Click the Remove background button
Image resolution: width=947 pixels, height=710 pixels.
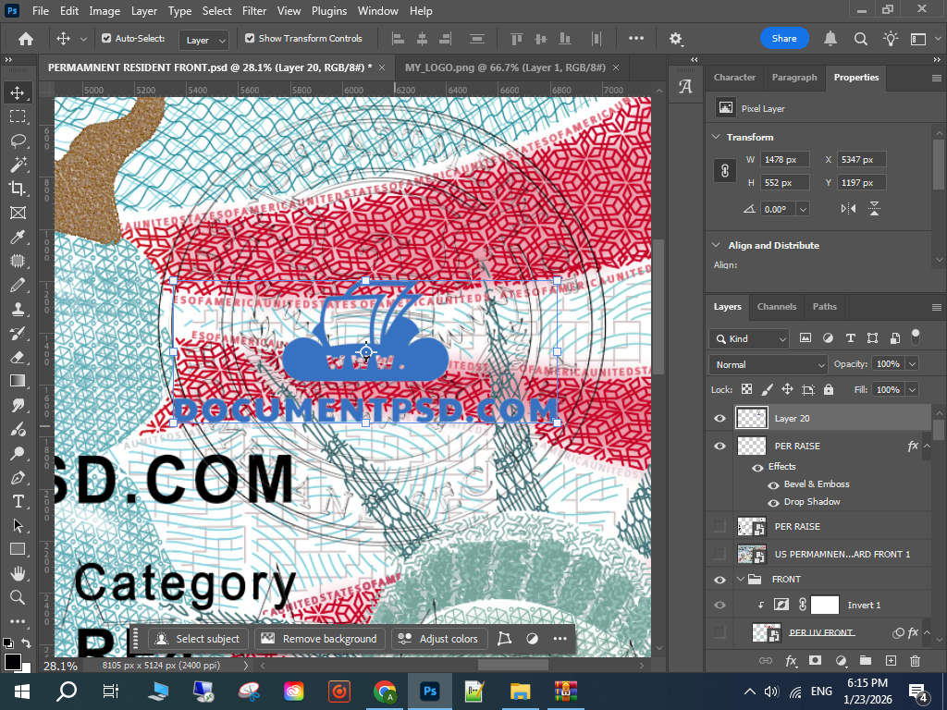pos(320,639)
